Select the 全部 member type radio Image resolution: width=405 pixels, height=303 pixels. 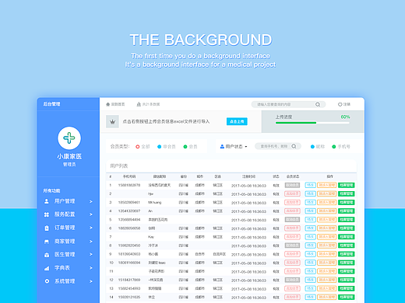click(138, 147)
